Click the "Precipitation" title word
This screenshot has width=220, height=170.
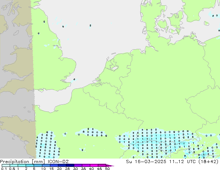point(15,162)
